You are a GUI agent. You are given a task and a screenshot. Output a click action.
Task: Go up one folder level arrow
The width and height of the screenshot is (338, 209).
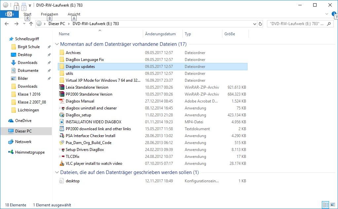(x=31, y=24)
